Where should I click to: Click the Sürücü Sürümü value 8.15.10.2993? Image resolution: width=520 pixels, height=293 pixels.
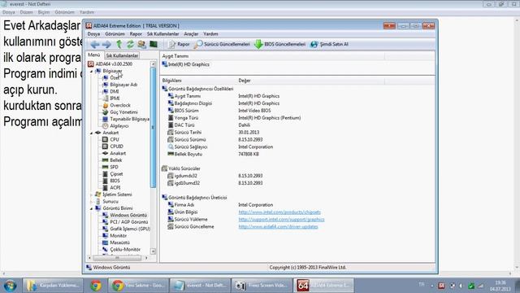point(250,140)
